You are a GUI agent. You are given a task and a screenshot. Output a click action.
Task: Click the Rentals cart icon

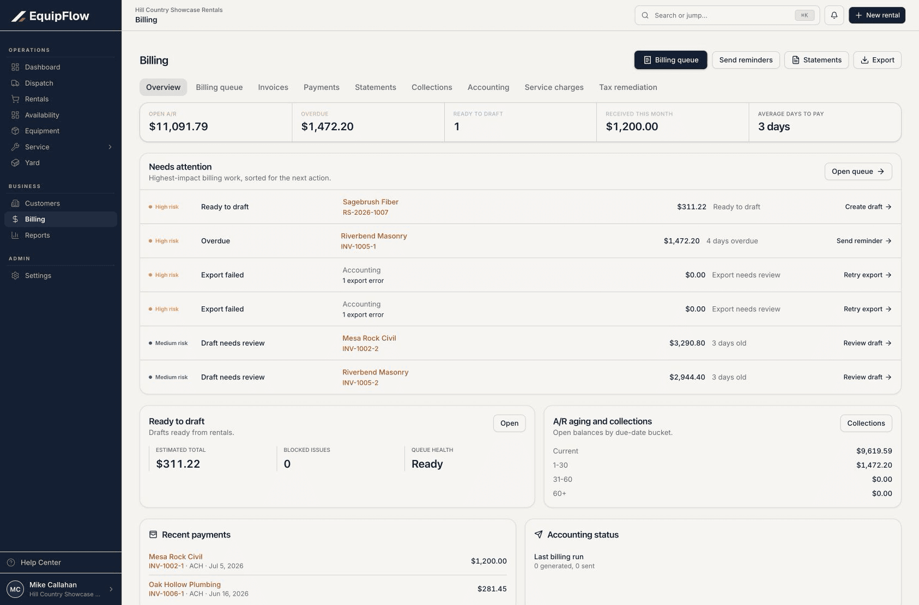click(x=15, y=99)
